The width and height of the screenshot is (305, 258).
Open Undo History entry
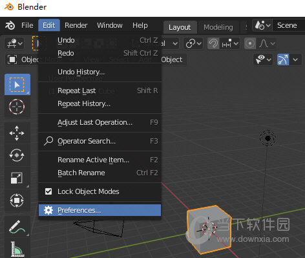(100, 72)
